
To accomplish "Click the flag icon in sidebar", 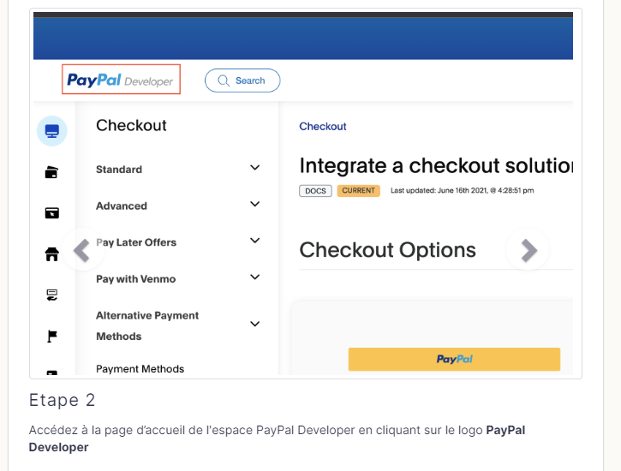I will point(51,336).
